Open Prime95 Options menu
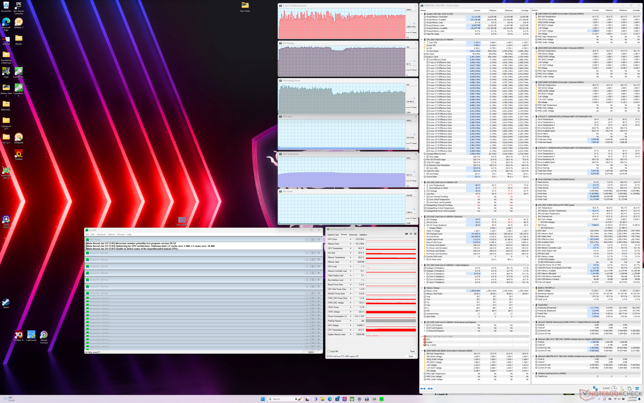644x403 pixels. point(111,234)
